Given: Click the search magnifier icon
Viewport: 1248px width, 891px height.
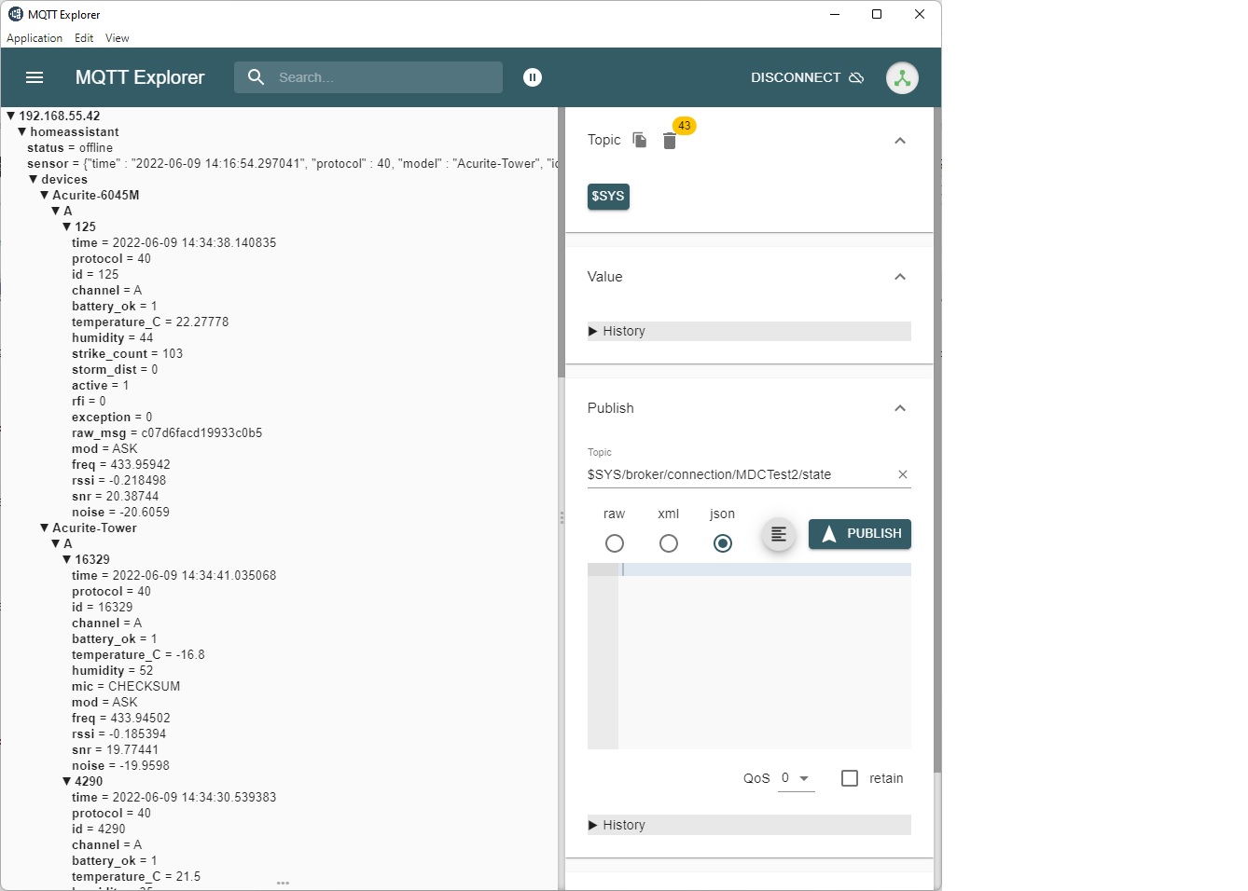Looking at the screenshot, I should [x=256, y=77].
